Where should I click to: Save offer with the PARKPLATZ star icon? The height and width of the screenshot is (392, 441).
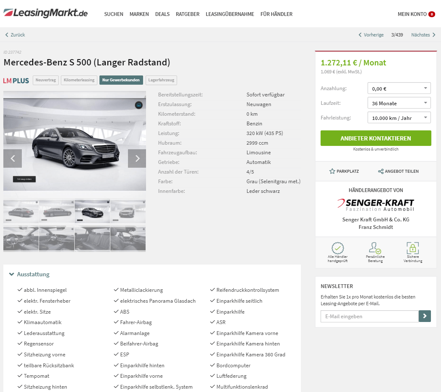pos(344,171)
